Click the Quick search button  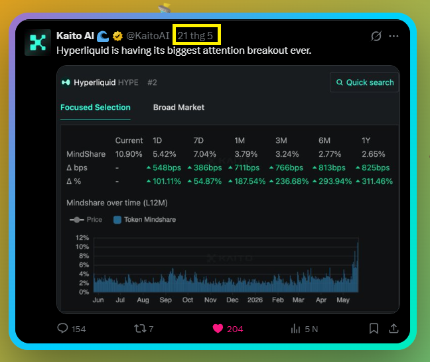tap(364, 82)
